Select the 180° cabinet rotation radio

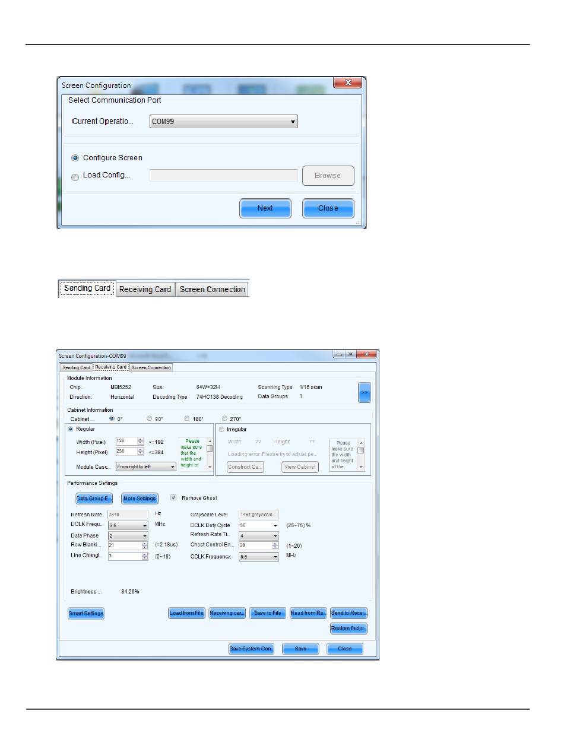click(187, 418)
